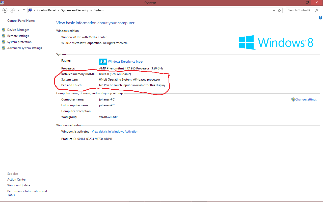Viewport: 323px width, 202px height.
Task: Select Control Panel Home
Action: [21, 20]
